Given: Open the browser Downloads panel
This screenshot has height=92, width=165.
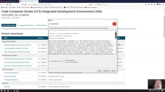Looking at the screenshot, I should 146,5.
